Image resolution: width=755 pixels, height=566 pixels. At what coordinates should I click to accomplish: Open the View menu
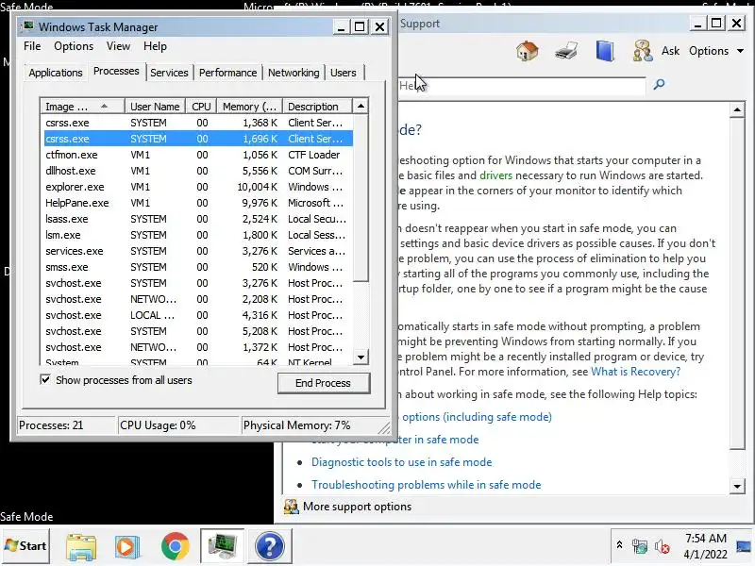coord(119,46)
